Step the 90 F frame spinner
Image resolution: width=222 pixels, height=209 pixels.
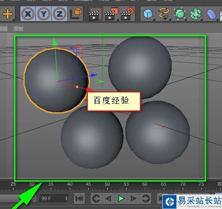pos(66,198)
